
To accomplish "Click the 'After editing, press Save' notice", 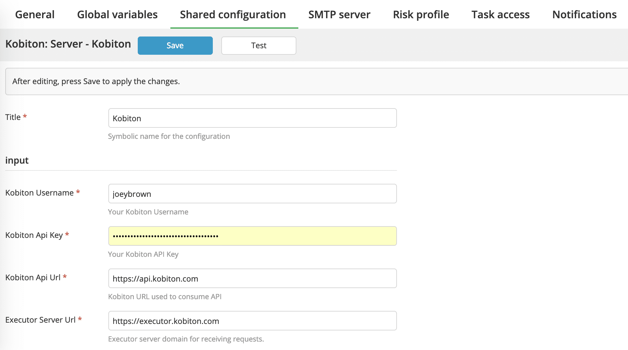I will 96,81.
